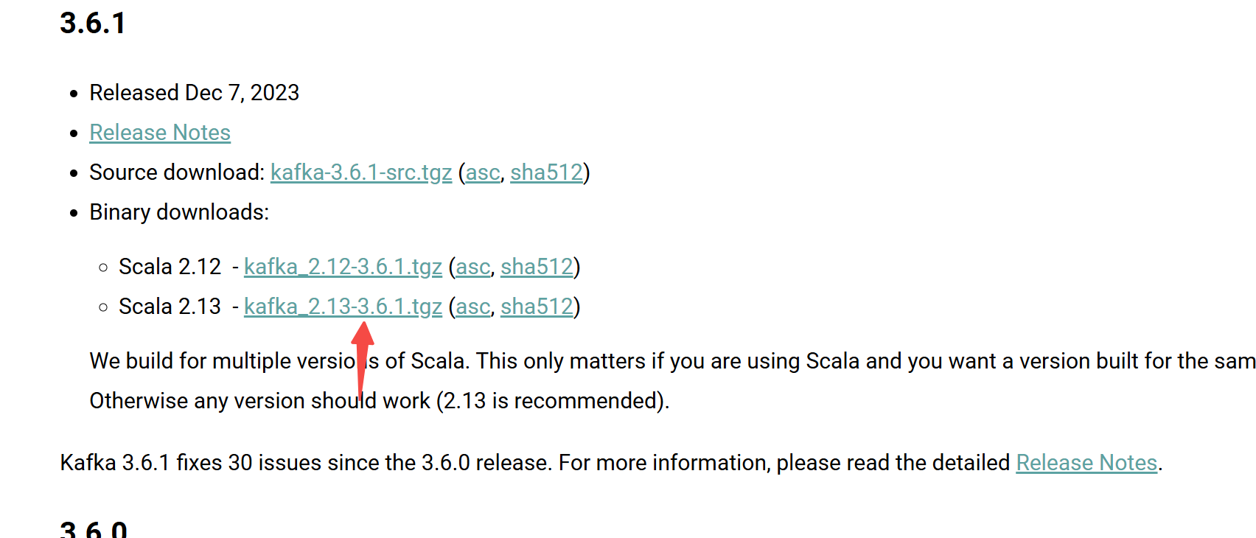Screen dimensions: 1256x538
Task: Download kafka_2.13-3.6.1.tgz binary
Action: tap(343, 307)
